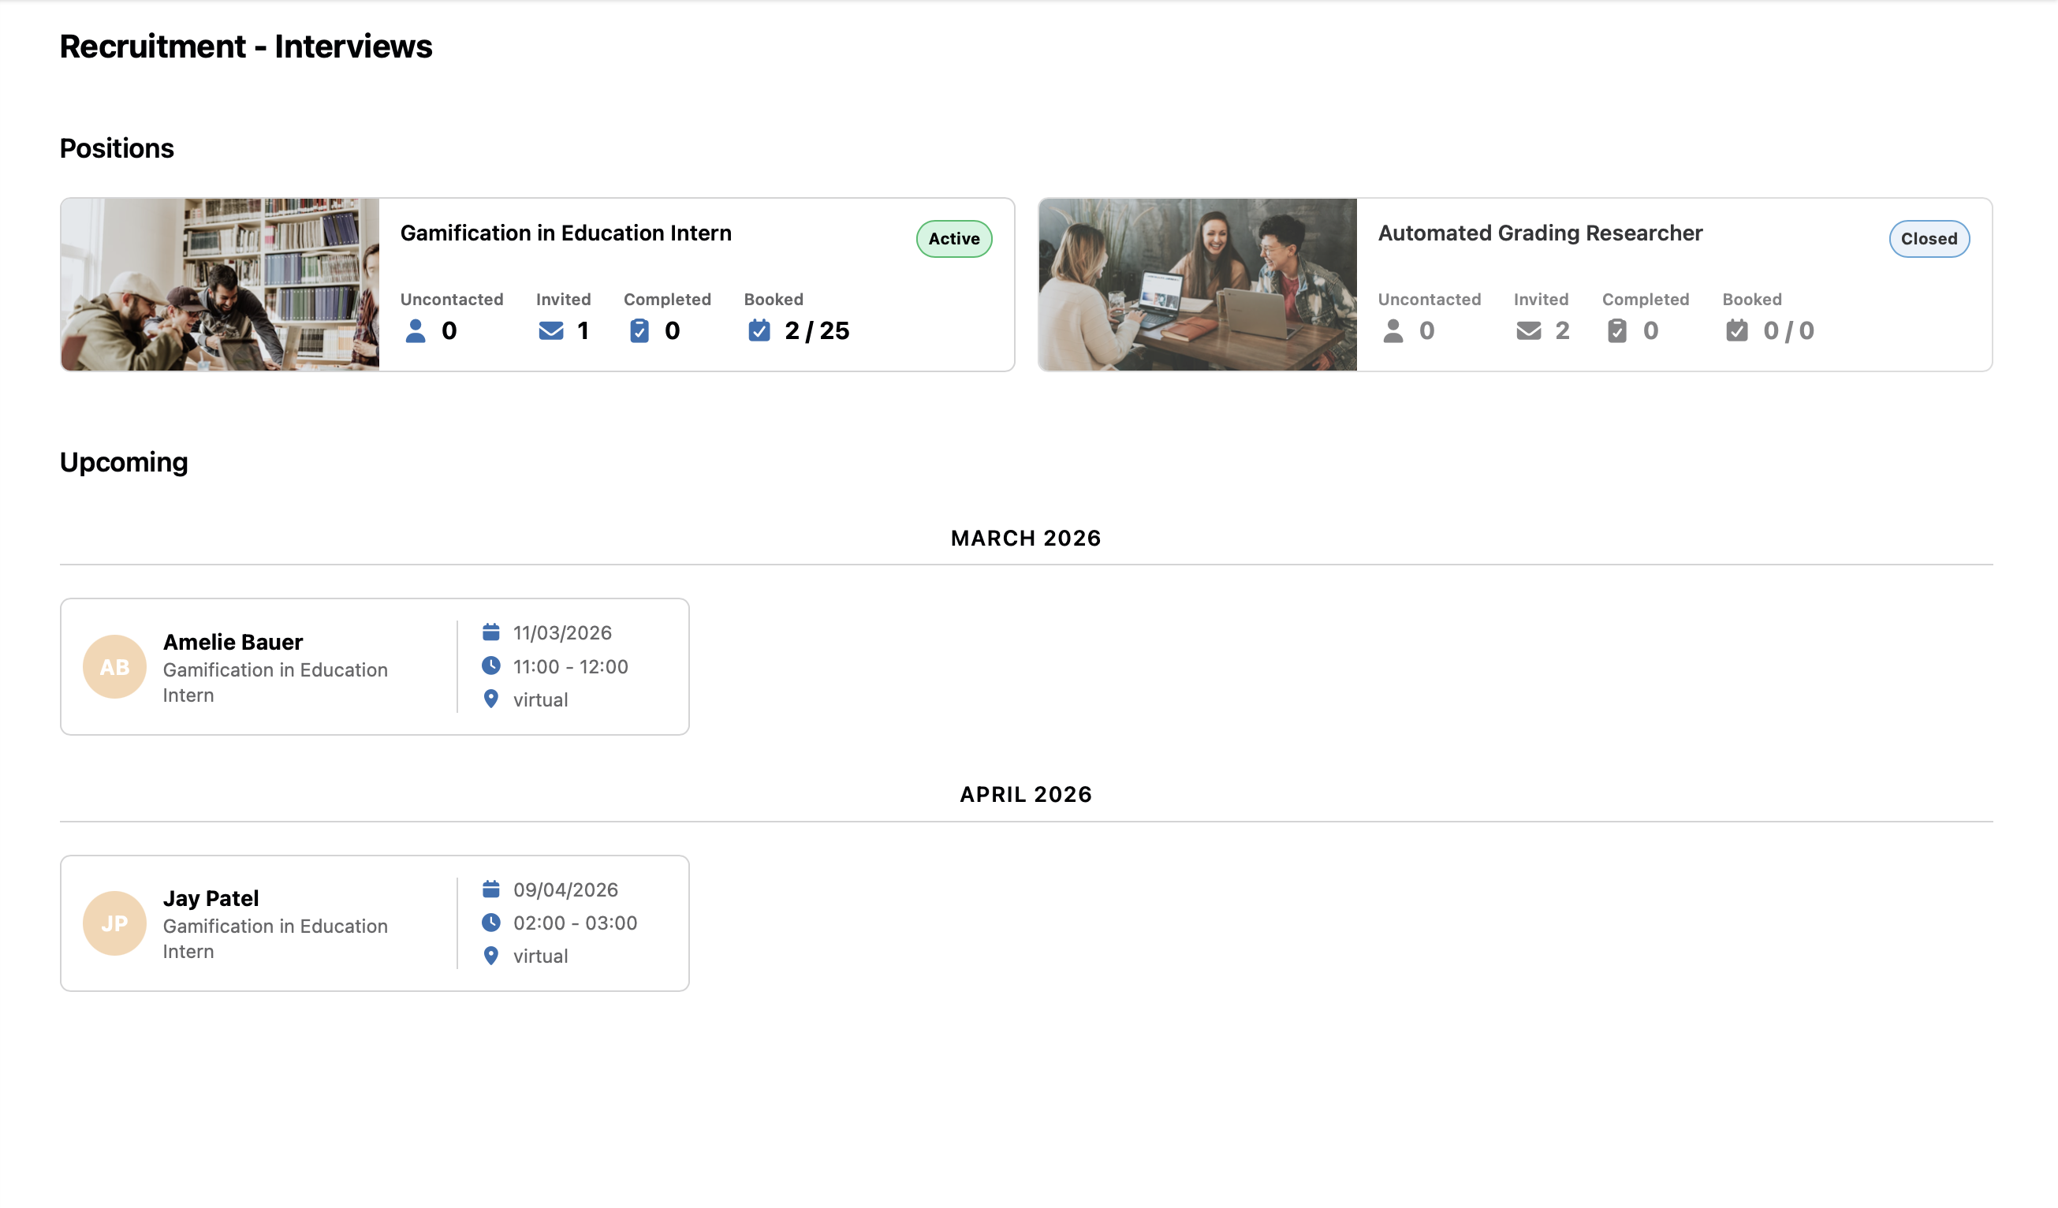Click the AB avatar for Amelie Bauer

[114, 666]
